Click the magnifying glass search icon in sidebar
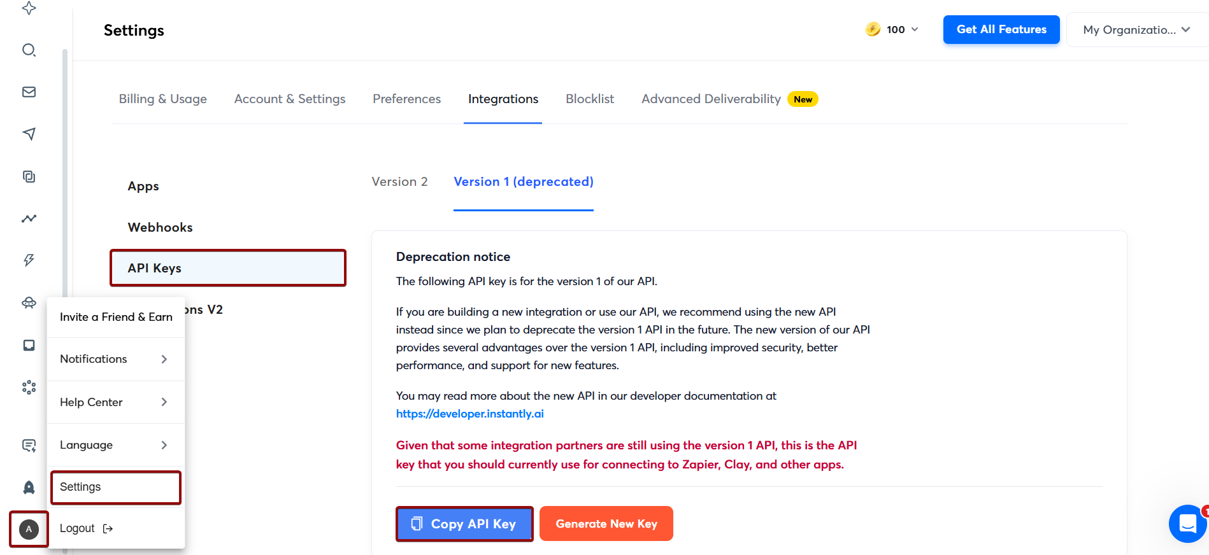The height and width of the screenshot is (555, 1209). point(29,50)
